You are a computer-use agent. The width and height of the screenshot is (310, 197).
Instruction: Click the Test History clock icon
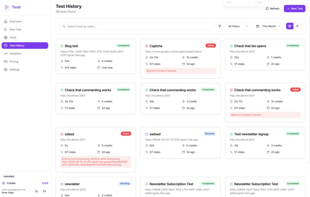coord(6,46)
